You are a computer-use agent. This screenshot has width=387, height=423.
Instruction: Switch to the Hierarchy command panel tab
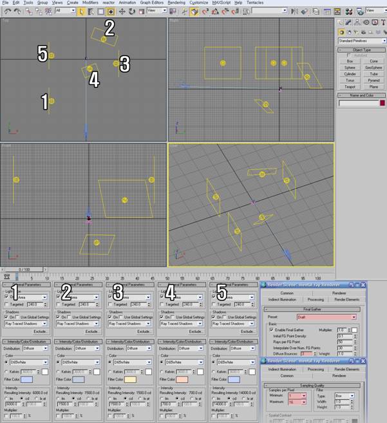[357, 23]
